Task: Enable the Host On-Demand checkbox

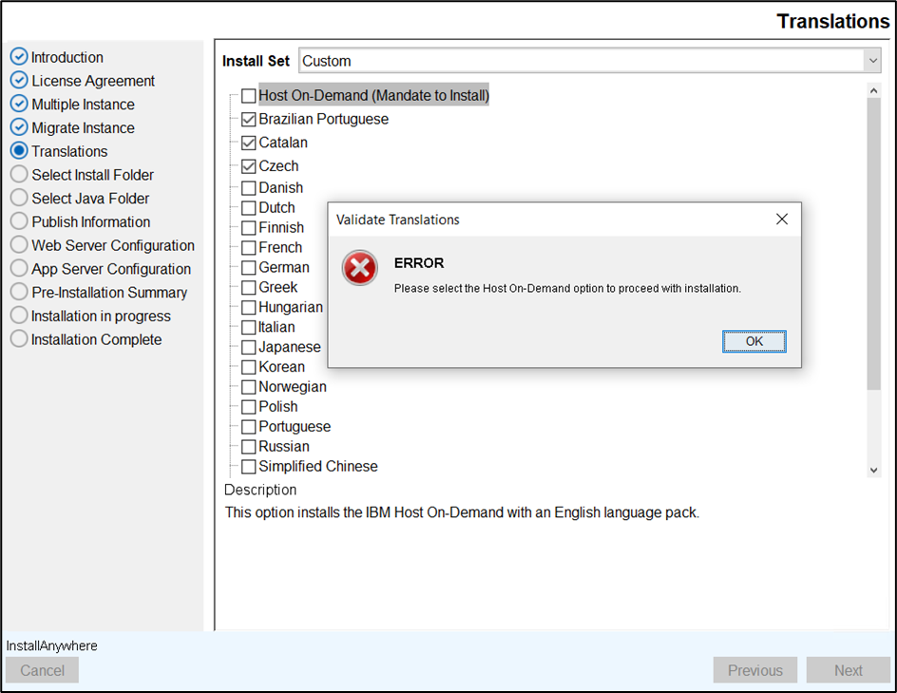Action: 248,96
